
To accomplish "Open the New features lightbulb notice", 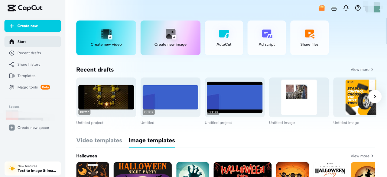I will (33, 168).
